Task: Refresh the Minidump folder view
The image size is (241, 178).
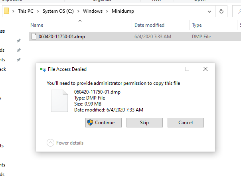Action: (221, 11)
